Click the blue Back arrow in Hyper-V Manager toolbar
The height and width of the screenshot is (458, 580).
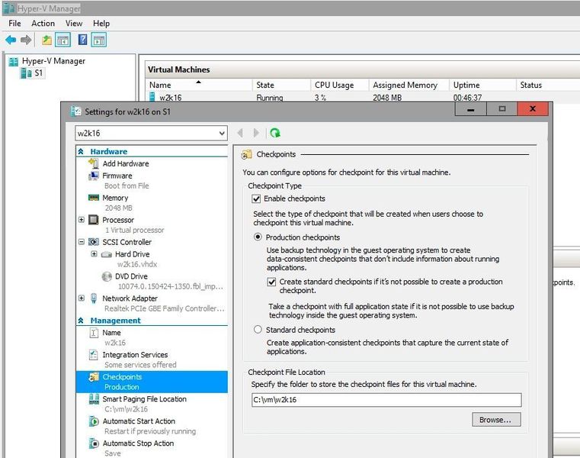click(x=11, y=40)
